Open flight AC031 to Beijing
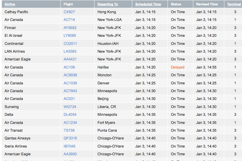Image resolution: width=242 pixels, height=161 pixels. [69, 99]
